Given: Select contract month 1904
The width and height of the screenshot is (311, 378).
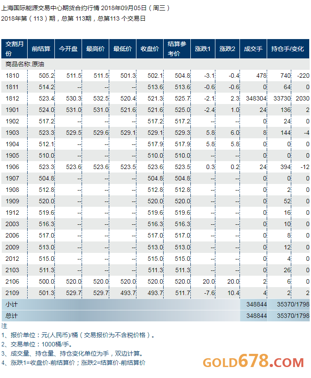Looking at the screenshot, I should [12, 144].
